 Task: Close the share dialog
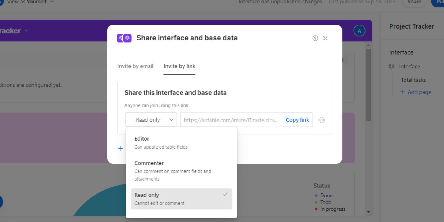325,38
